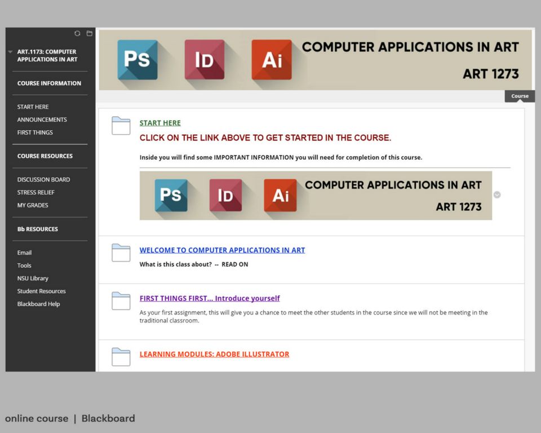This screenshot has height=433, width=541.
Task: Open the folder view icon atop sidebar
Action: tap(90, 33)
